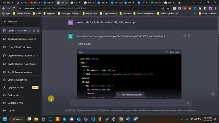Click Regenerate response button

130,95
